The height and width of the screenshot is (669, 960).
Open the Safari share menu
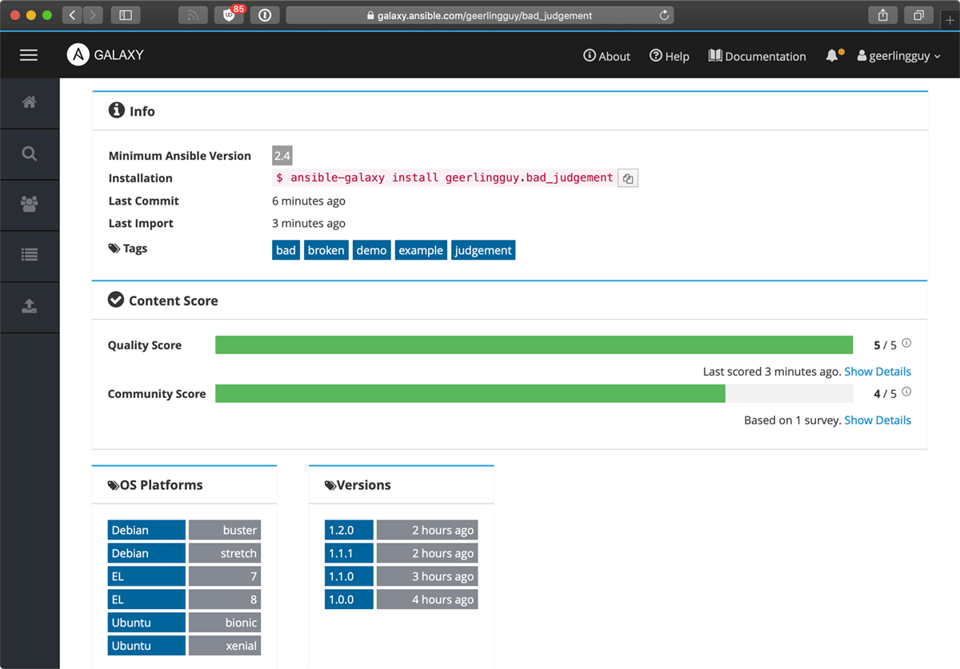(883, 15)
